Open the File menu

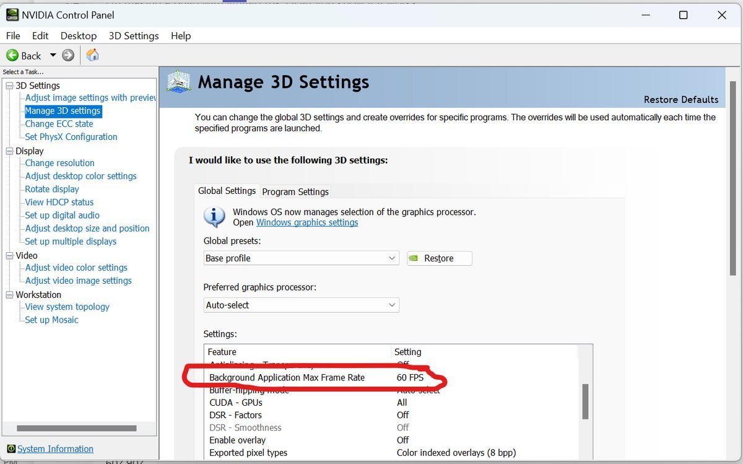[13, 36]
